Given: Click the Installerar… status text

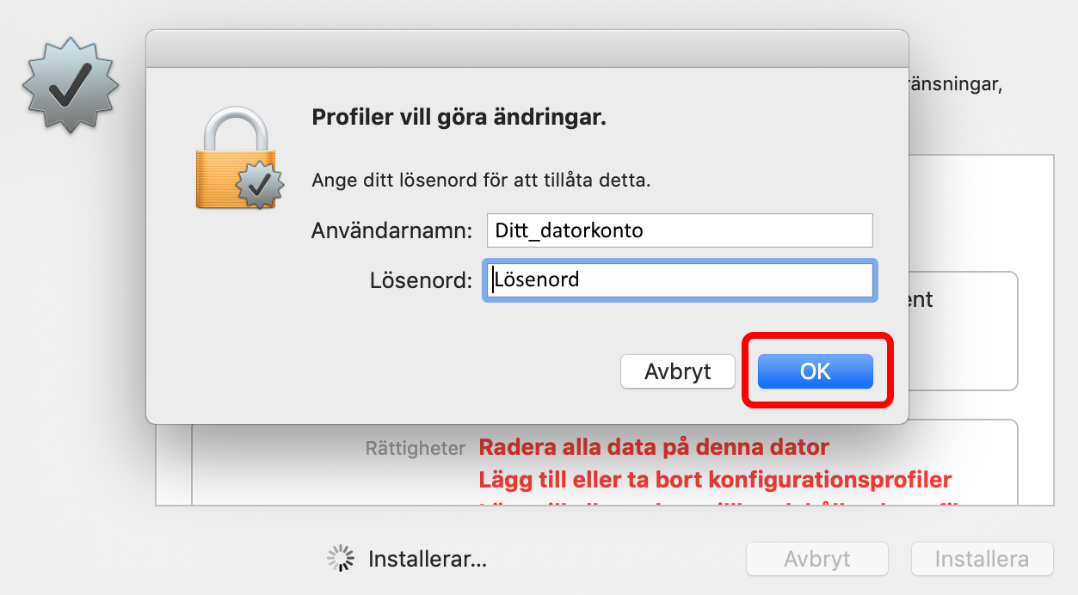Looking at the screenshot, I should [x=428, y=559].
